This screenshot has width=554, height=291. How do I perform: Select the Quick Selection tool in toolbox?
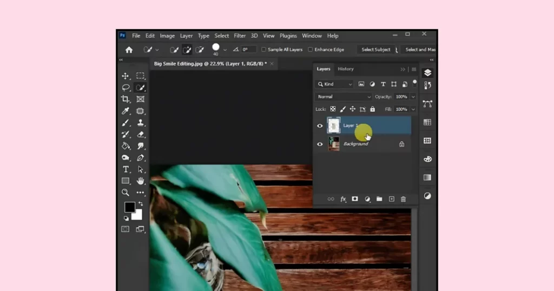click(x=140, y=88)
